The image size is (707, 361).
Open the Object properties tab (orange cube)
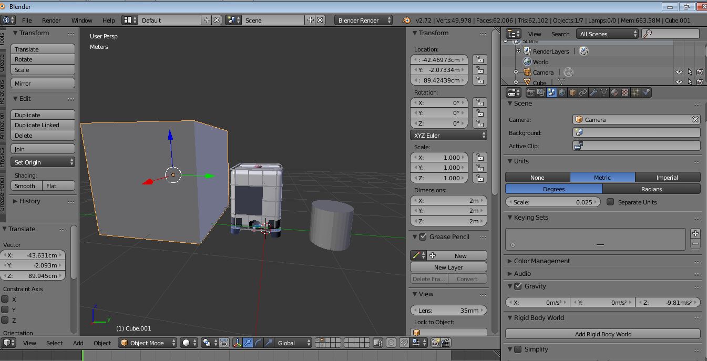pos(572,92)
